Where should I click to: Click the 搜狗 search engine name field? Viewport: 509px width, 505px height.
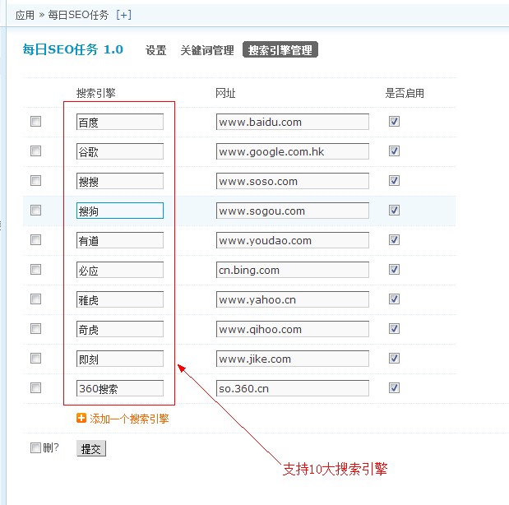click(120, 211)
